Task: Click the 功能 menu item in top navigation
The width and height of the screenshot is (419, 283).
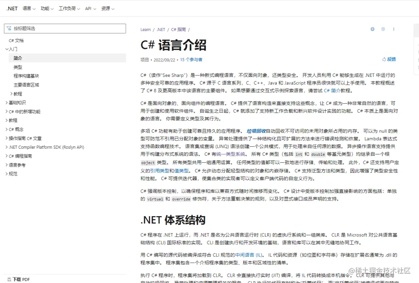Action: pos(46,8)
